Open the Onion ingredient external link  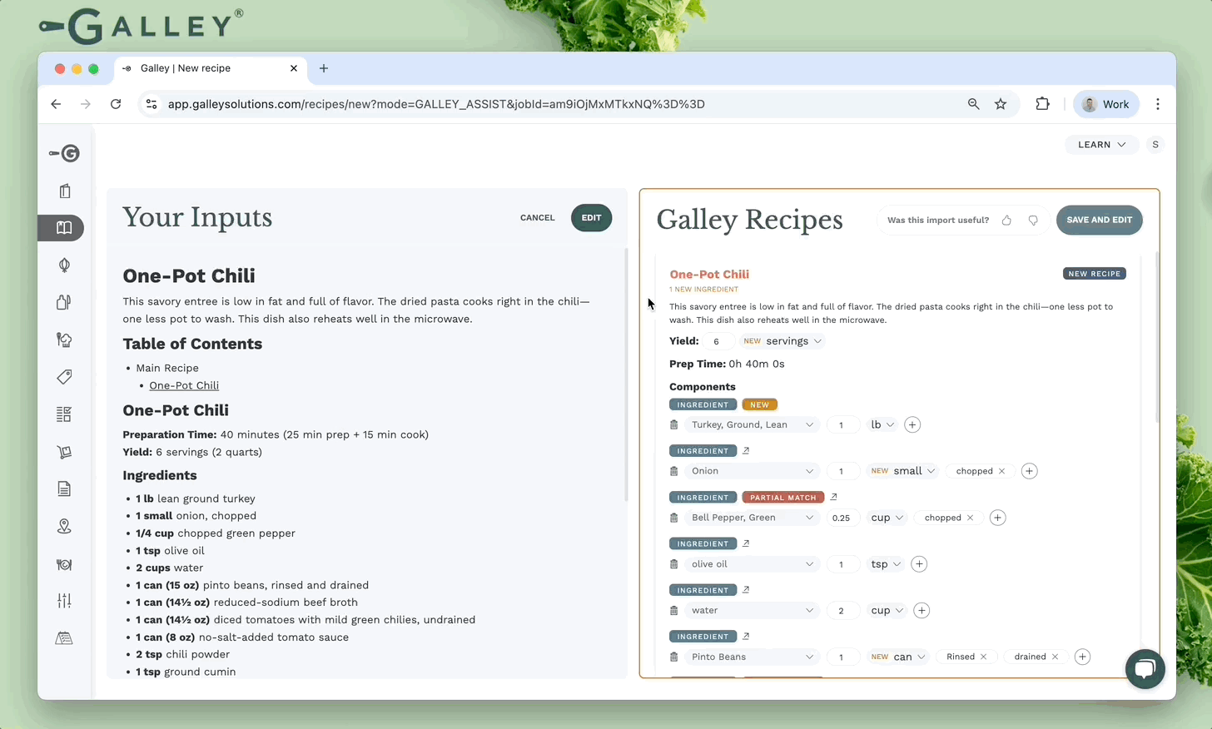[746, 450]
